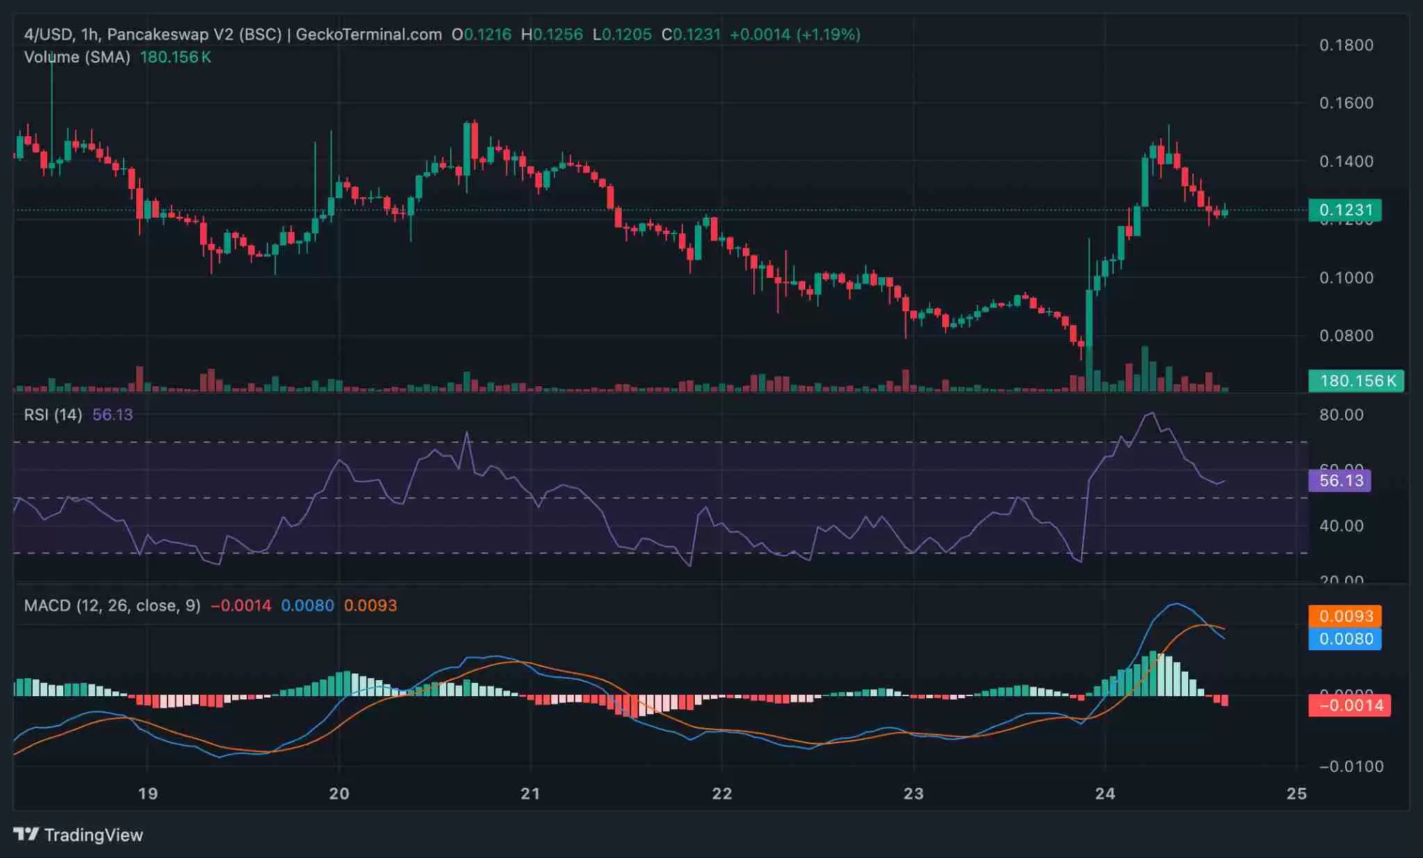
Task: Click the 0.1000 price axis label
Action: 1346,278
